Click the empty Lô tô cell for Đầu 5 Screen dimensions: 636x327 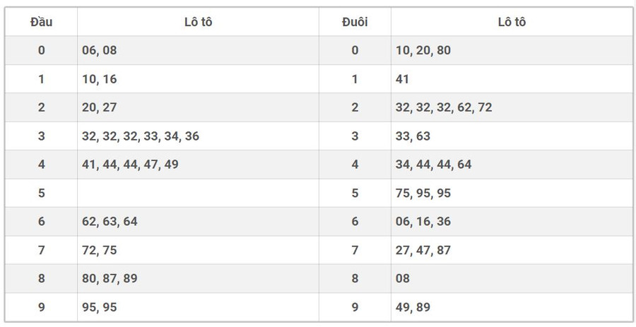(198, 193)
